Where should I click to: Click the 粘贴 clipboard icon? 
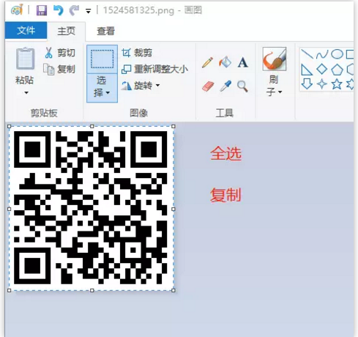coord(25,59)
